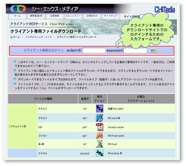
Task: Click the site search input box
Action: tap(154, 16)
